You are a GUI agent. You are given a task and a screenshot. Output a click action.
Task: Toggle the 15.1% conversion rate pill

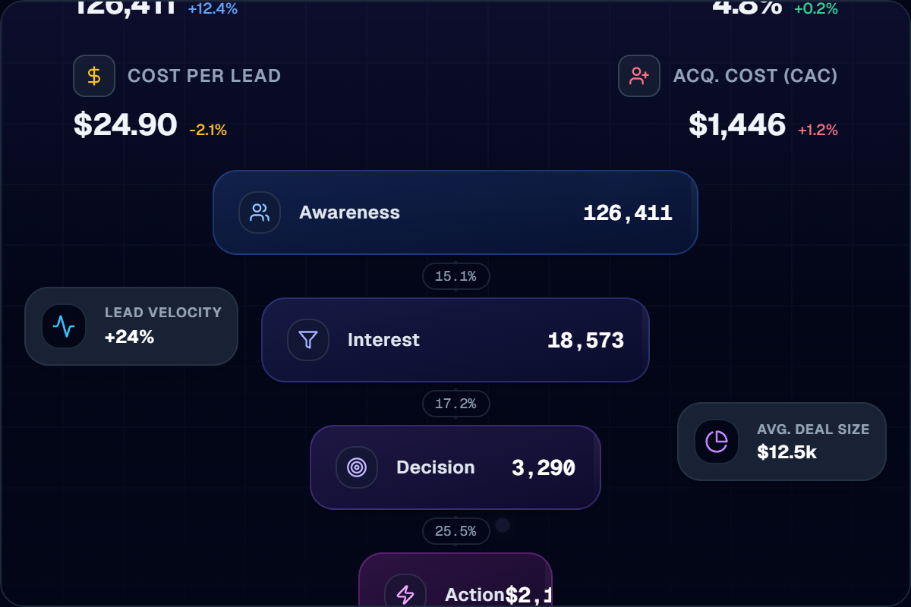pyautogui.click(x=455, y=276)
